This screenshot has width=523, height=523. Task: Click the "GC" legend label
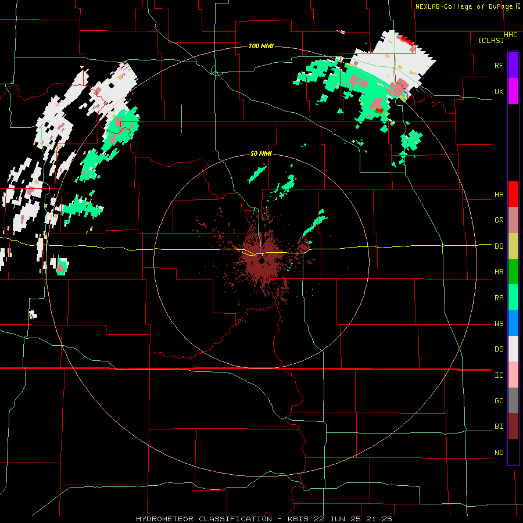(499, 400)
